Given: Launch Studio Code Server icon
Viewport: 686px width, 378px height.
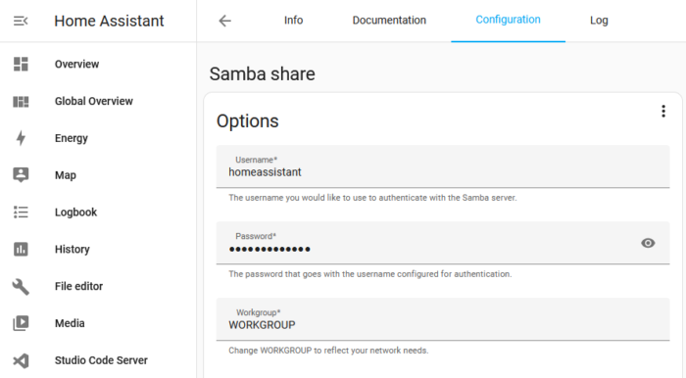Looking at the screenshot, I should [x=21, y=360].
